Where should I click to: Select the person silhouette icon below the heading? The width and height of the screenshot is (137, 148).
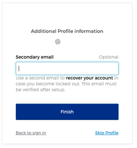[x=58, y=42]
